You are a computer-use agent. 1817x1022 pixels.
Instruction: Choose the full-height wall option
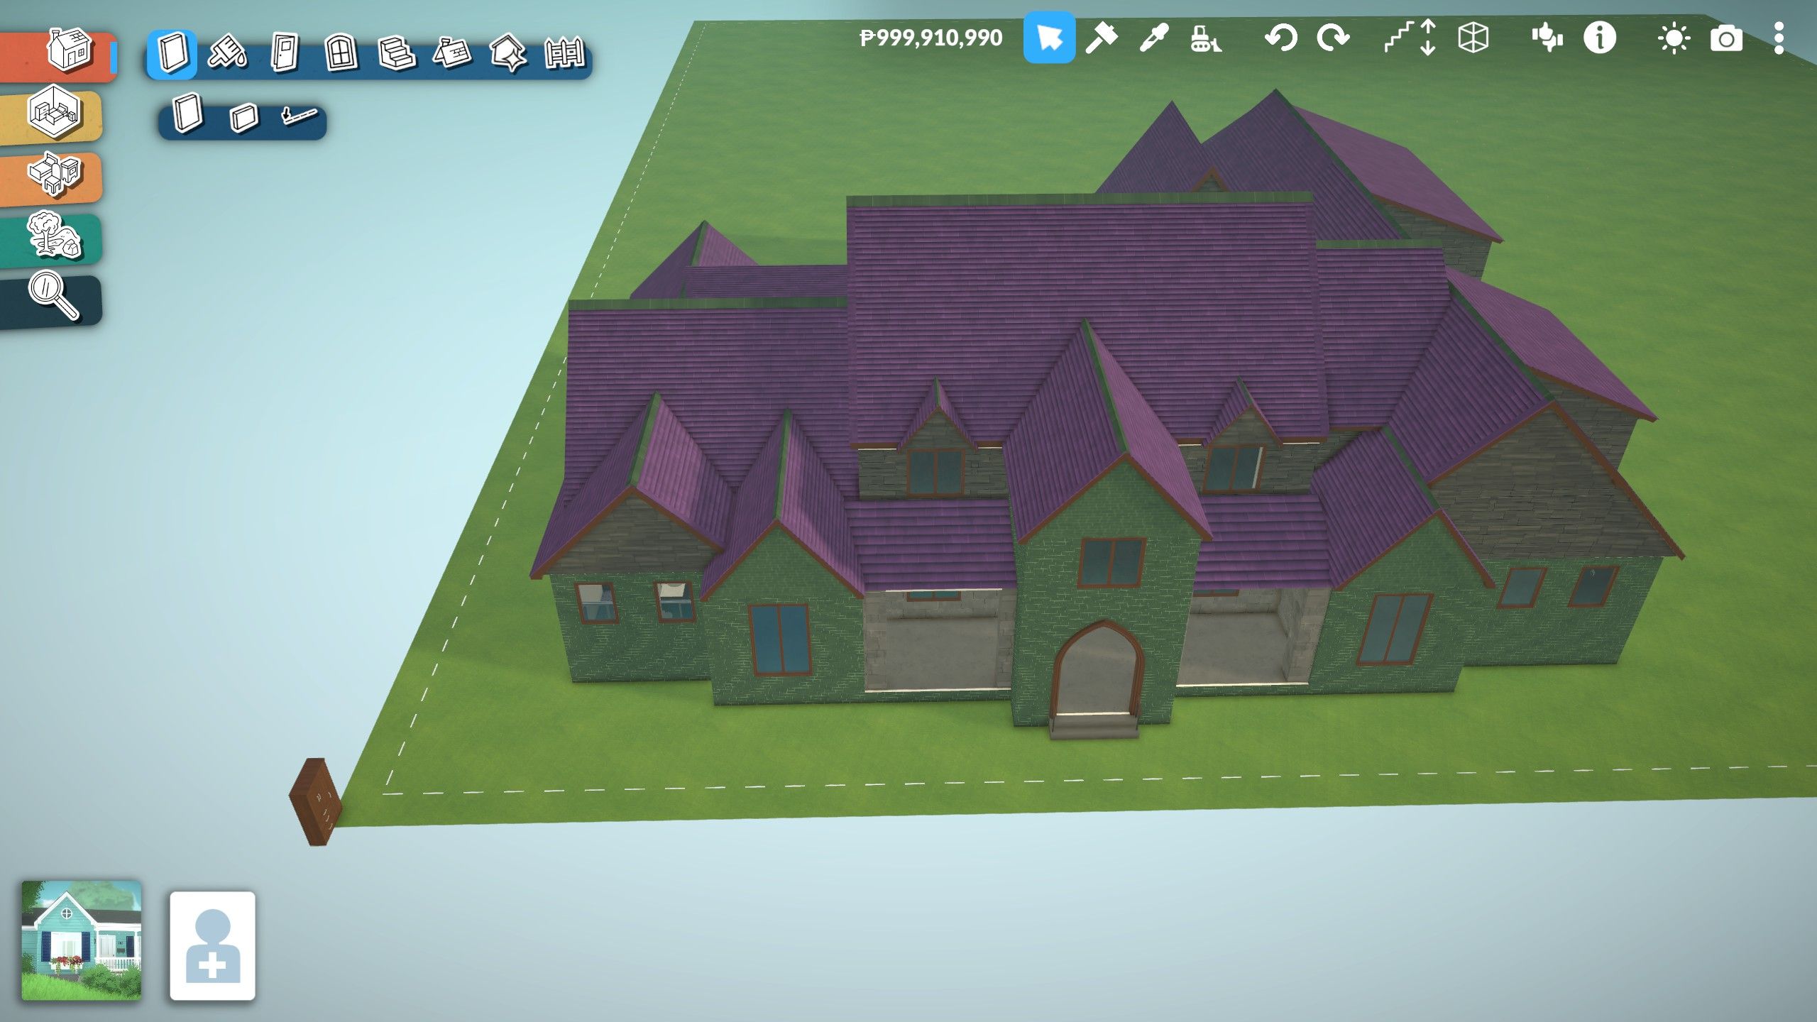point(187,114)
